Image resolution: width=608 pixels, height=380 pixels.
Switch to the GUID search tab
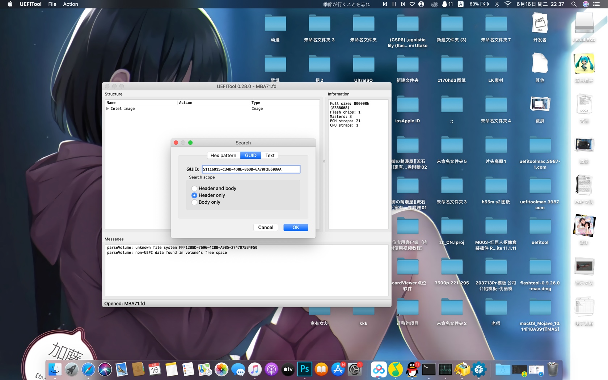pyautogui.click(x=250, y=155)
